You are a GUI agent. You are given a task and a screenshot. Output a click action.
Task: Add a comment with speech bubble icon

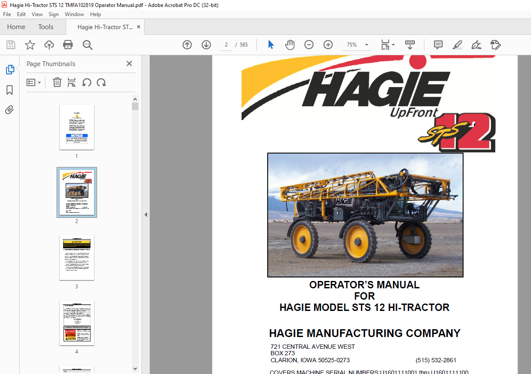(438, 45)
